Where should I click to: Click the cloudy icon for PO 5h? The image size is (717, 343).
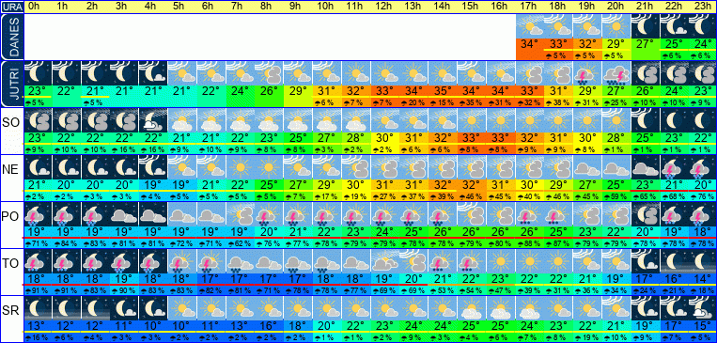tap(182, 214)
